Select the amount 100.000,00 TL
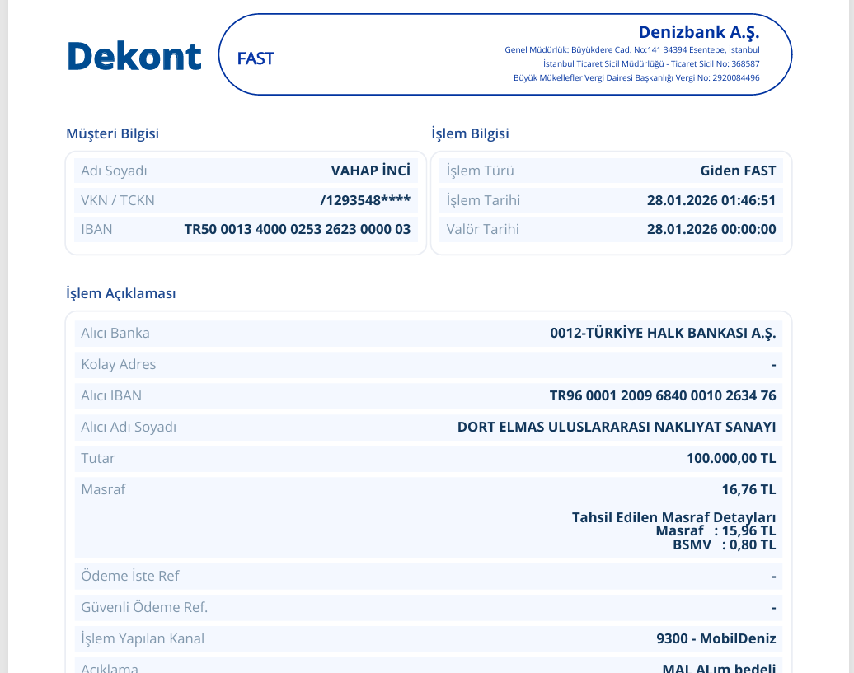 [731, 458]
